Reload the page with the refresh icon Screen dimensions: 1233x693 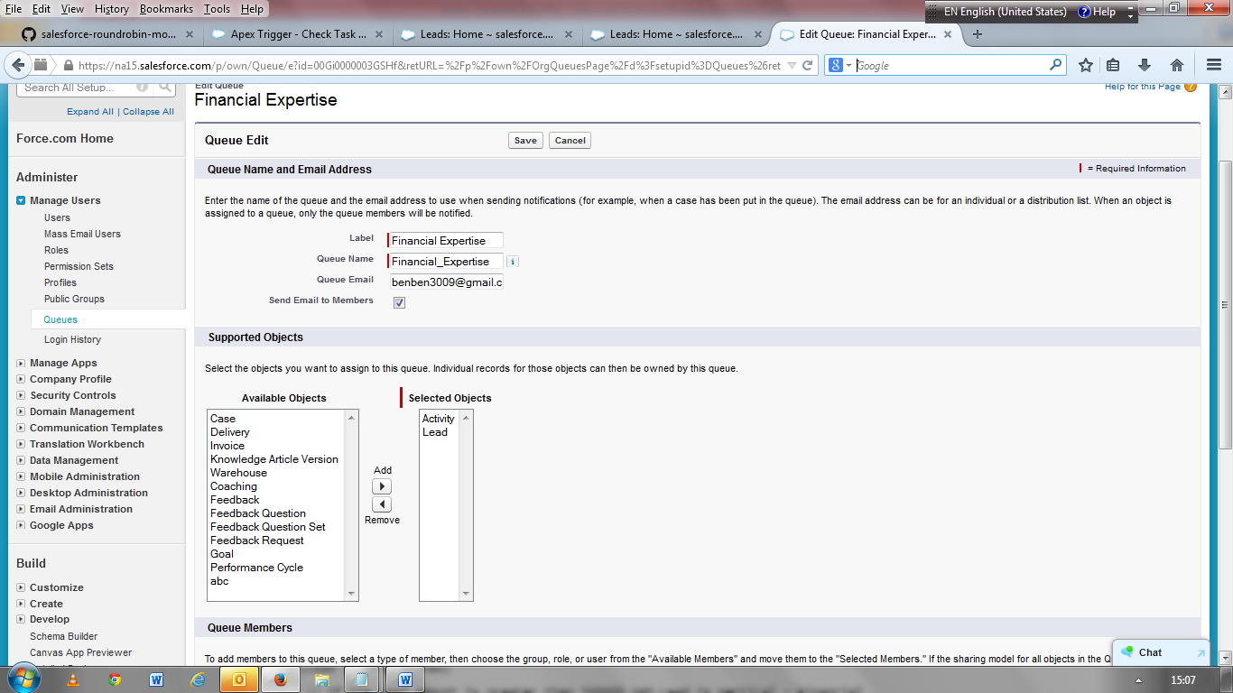(x=808, y=65)
